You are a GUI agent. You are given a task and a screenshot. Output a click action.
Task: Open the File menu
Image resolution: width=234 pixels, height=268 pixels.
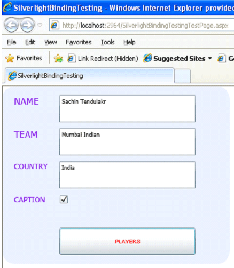point(12,42)
